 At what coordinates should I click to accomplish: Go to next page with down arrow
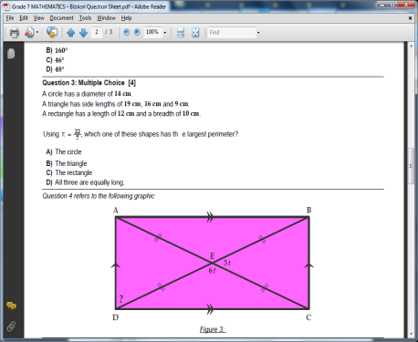coord(83,33)
